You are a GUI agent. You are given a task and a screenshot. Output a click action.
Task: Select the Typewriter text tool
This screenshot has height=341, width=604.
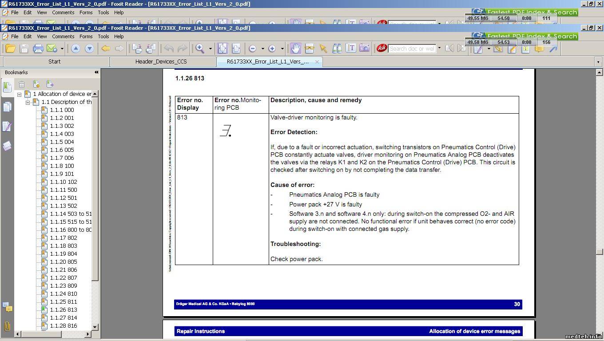point(351,48)
